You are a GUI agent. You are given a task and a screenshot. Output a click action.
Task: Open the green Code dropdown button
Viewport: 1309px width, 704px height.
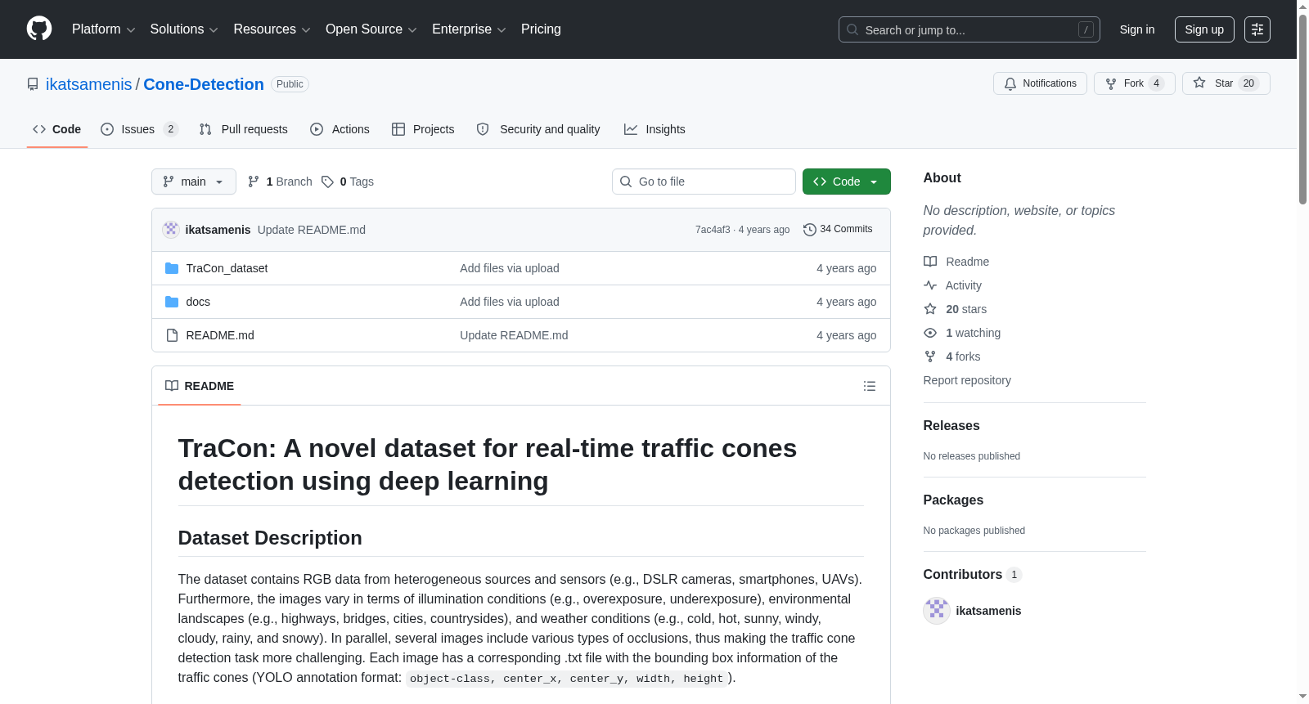coord(847,182)
